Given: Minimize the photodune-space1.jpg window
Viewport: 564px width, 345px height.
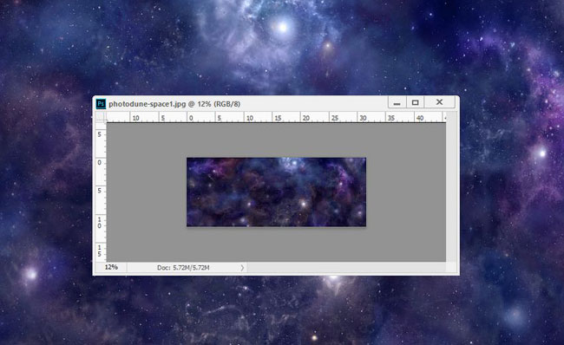Looking at the screenshot, I should pos(397,102).
